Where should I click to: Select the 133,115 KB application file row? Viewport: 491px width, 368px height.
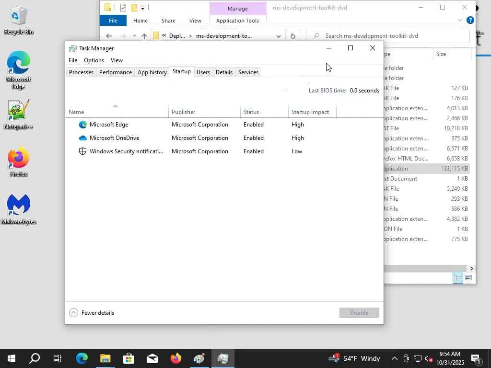coord(426,169)
